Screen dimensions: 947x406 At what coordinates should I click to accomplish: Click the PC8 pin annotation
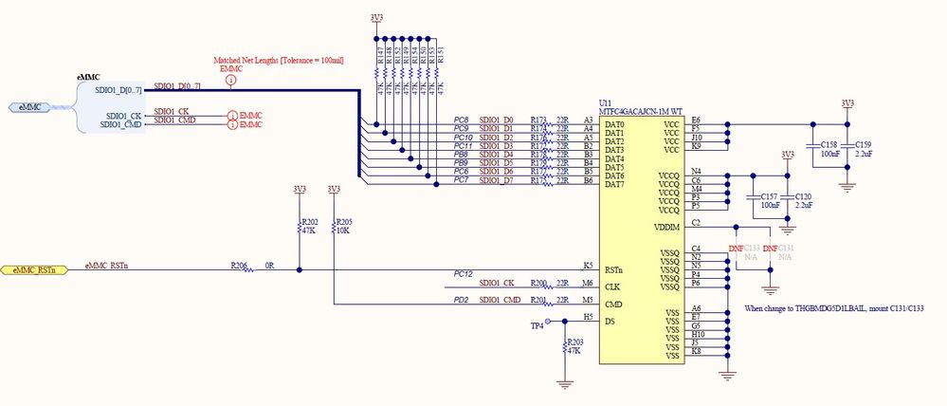point(462,120)
